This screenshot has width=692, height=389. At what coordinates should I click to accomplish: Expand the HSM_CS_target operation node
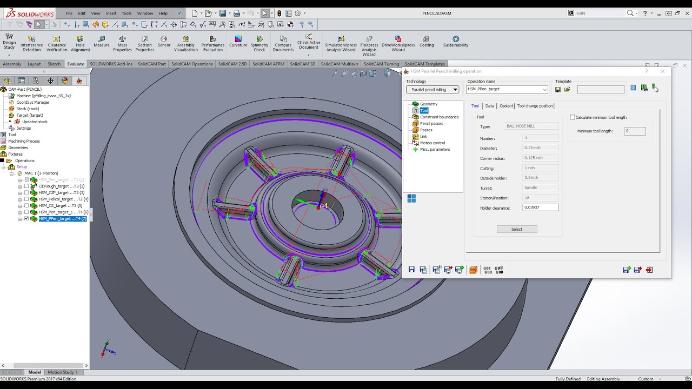coord(20,206)
